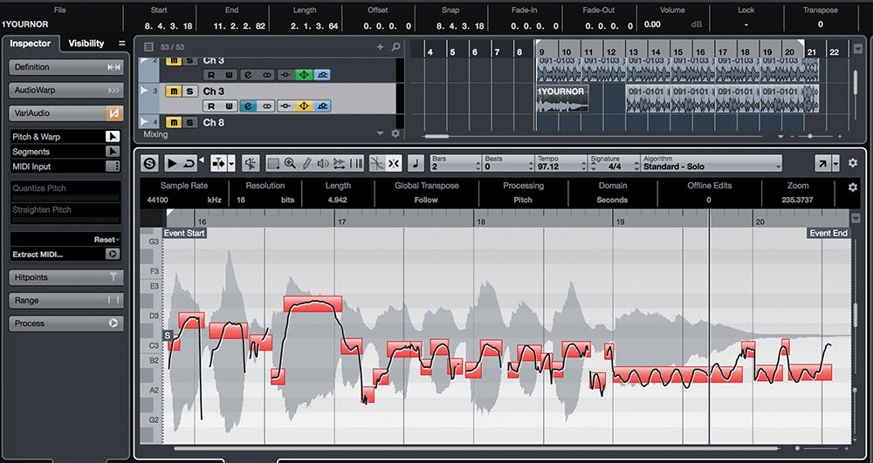Switch to the Inspector tab
This screenshot has width=873, height=463.
[x=30, y=44]
